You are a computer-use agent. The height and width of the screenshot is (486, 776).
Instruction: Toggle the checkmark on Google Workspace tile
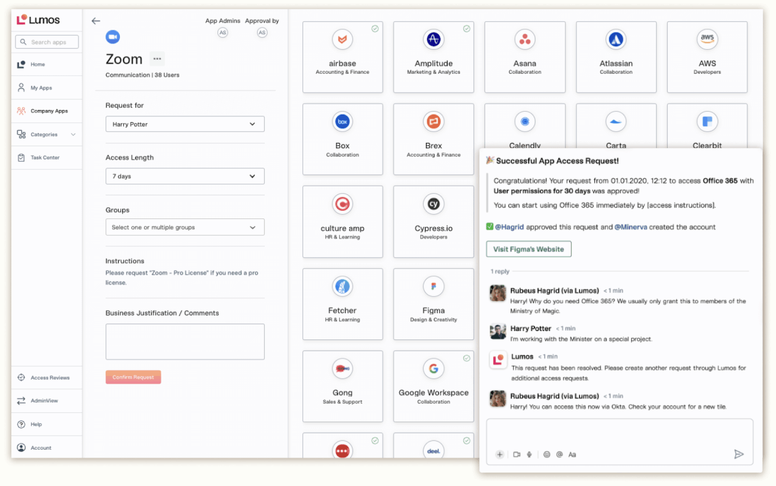[466, 358]
